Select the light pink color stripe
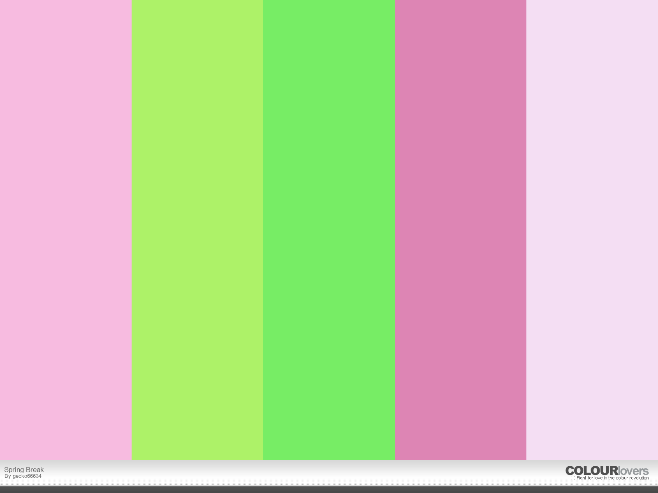 [x=66, y=230]
